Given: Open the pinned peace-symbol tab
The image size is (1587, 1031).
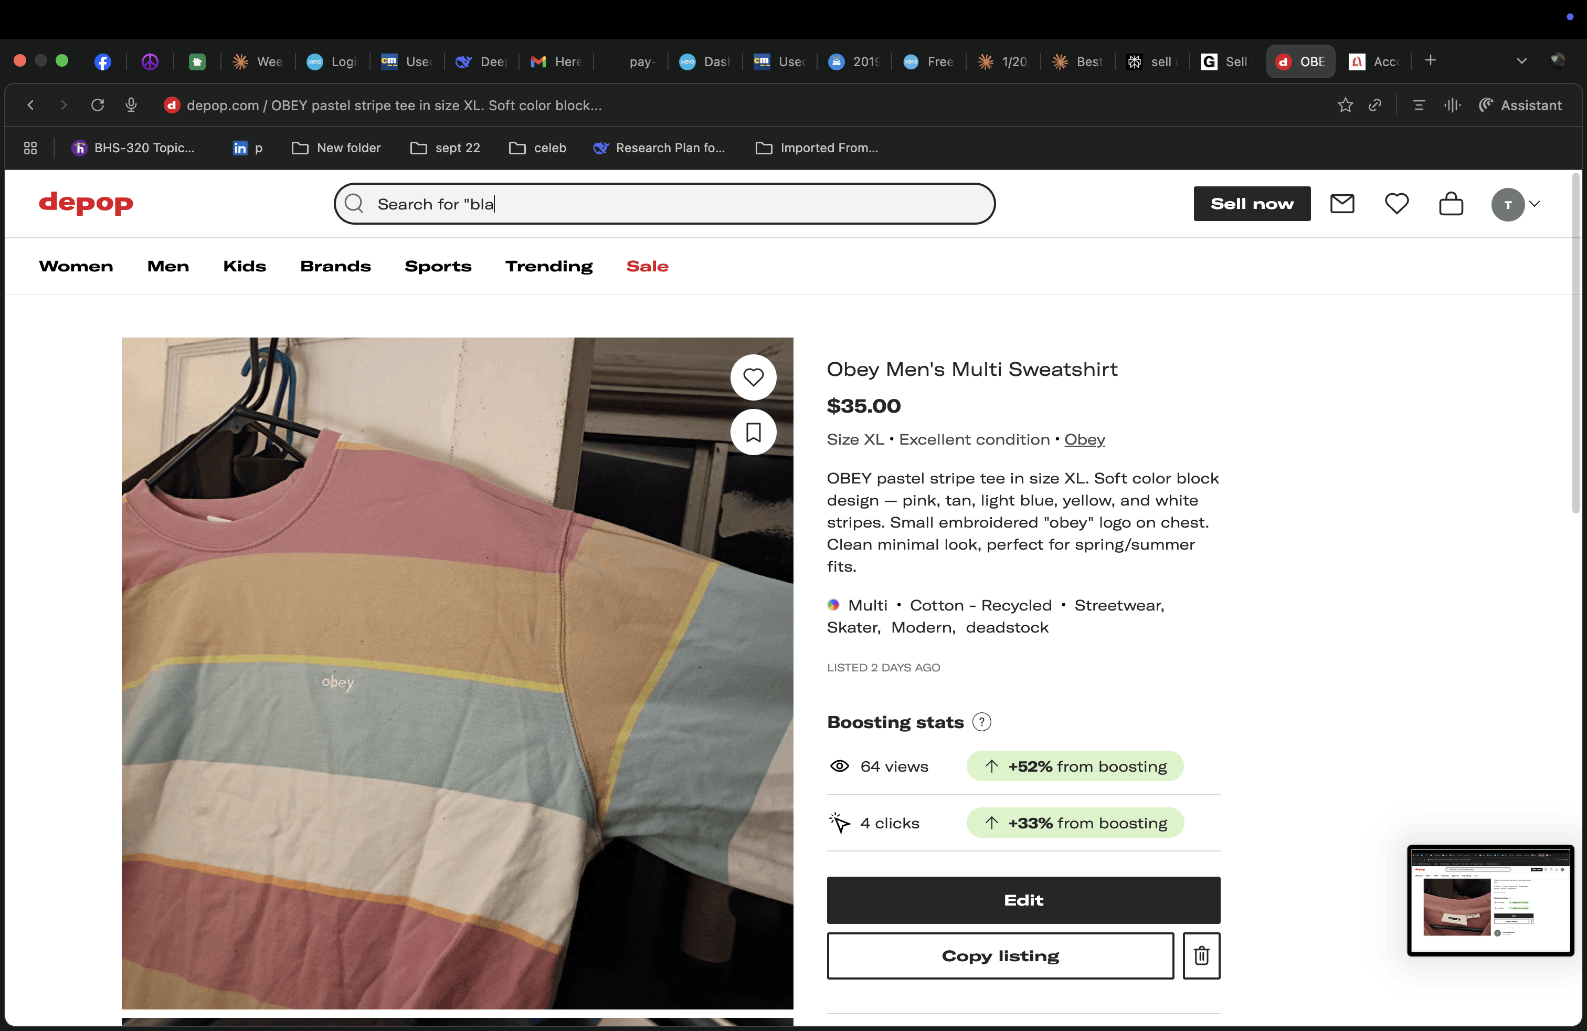Looking at the screenshot, I should tap(150, 62).
